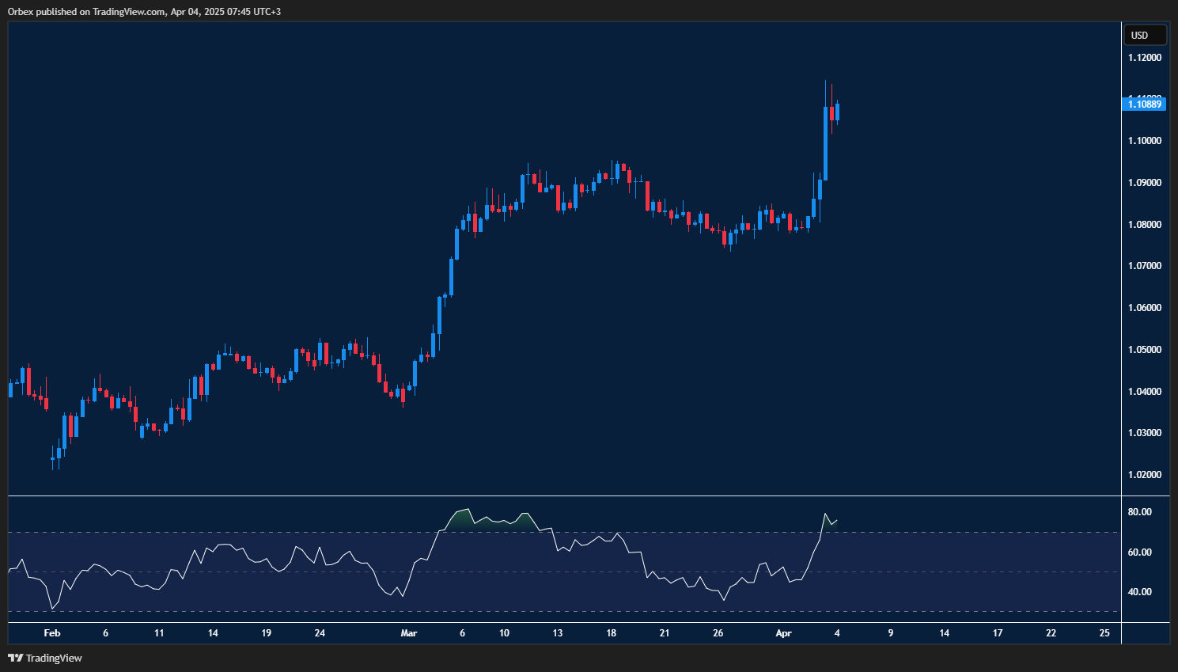1178x672 pixels.
Task: Click the Orbex published attribution text
Action: click(142, 12)
